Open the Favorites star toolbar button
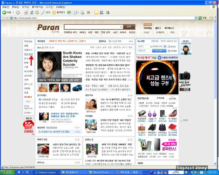The height and width of the screenshot is (175, 219). [59, 13]
